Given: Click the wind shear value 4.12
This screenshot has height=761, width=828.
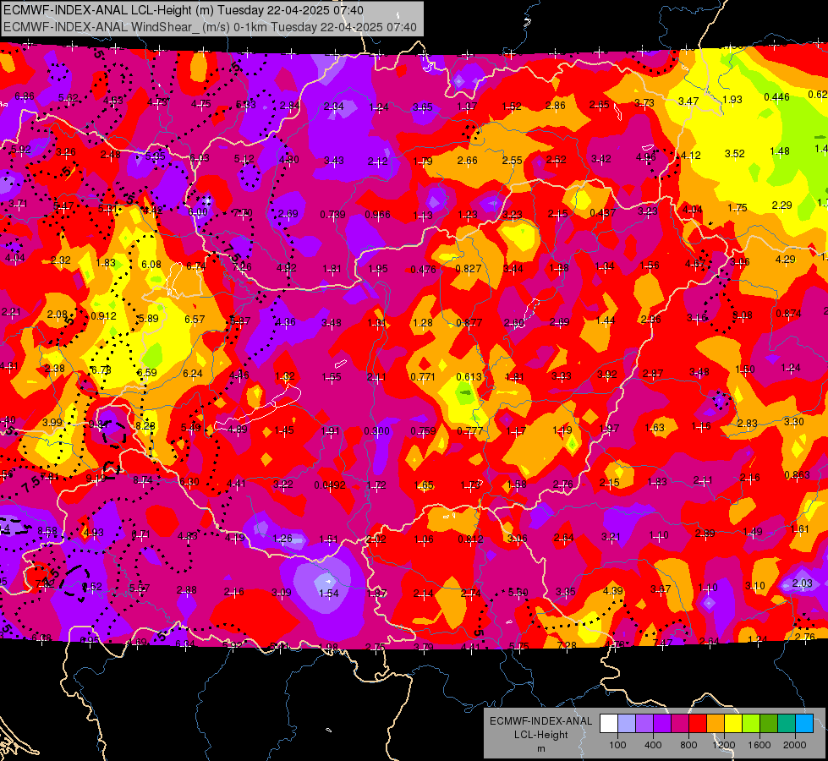Looking at the screenshot, I should coord(690,156).
